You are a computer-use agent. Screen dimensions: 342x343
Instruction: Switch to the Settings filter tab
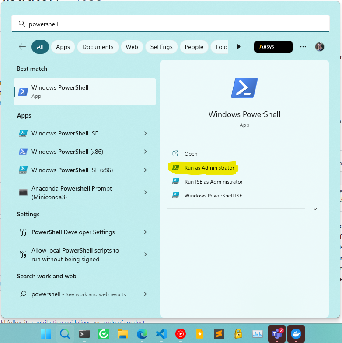[x=161, y=47]
